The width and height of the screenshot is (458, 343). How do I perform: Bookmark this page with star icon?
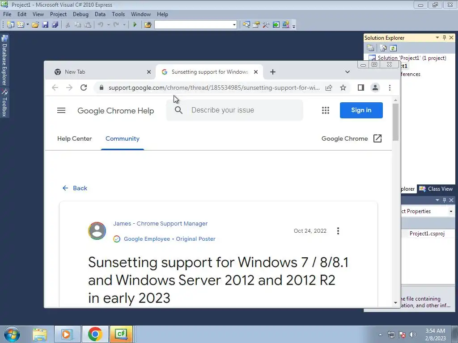(343, 88)
